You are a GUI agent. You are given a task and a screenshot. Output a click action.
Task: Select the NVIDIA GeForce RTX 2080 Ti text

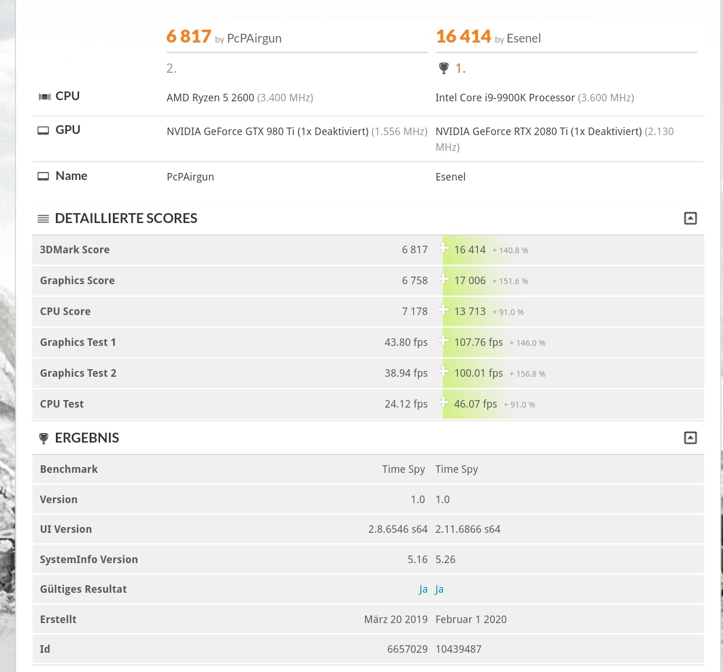[x=501, y=132]
